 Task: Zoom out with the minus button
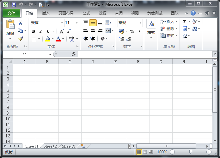[x=172, y=152]
